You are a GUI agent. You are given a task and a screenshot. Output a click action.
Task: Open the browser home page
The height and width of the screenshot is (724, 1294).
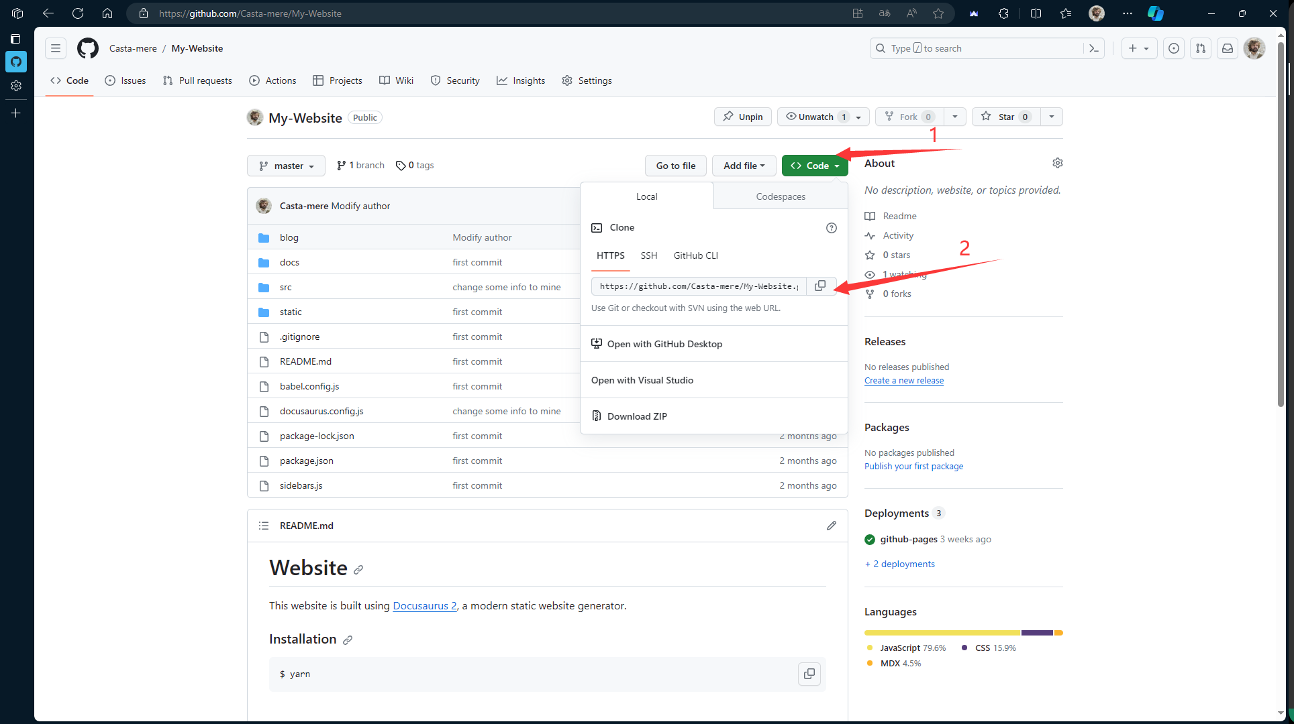point(107,13)
